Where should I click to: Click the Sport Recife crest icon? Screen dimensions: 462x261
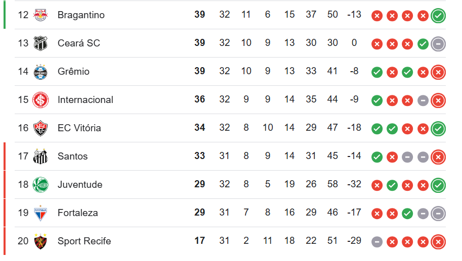click(x=40, y=241)
